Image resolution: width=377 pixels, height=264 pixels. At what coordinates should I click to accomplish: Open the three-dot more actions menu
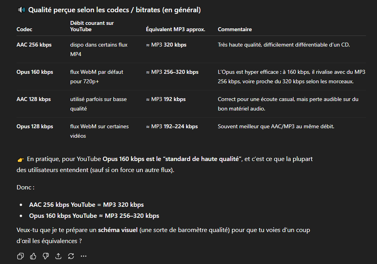(84, 256)
